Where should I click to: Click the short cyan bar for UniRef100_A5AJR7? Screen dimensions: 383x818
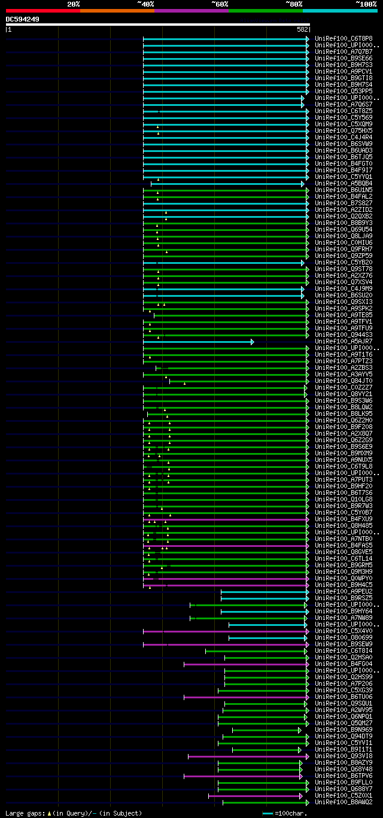[198, 342]
